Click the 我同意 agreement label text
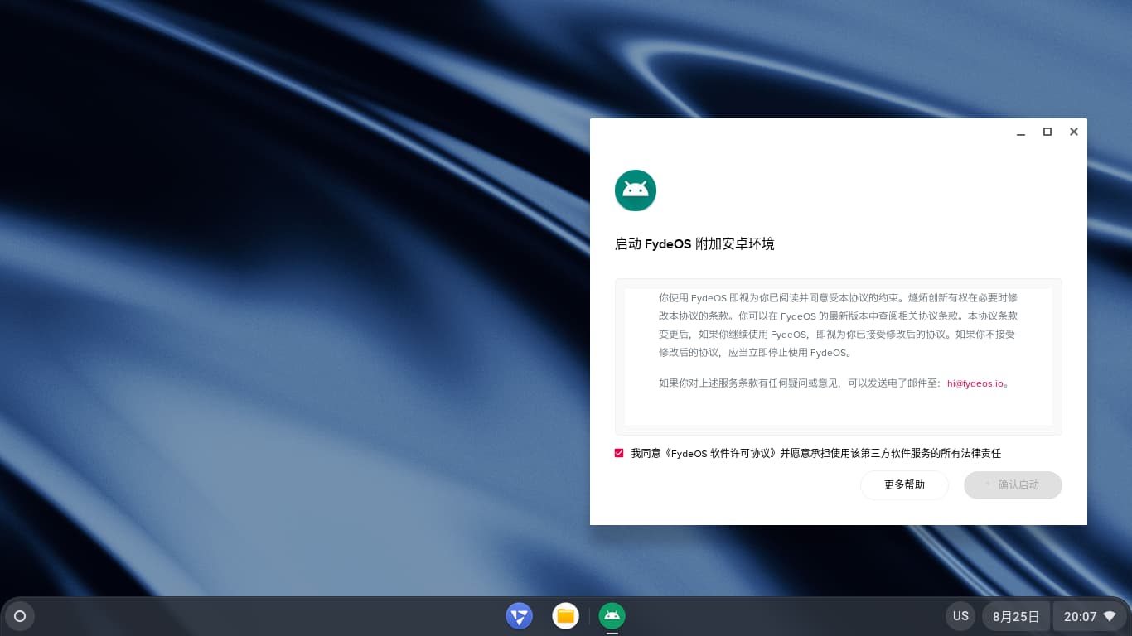1132x636 pixels. click(815, 453)
